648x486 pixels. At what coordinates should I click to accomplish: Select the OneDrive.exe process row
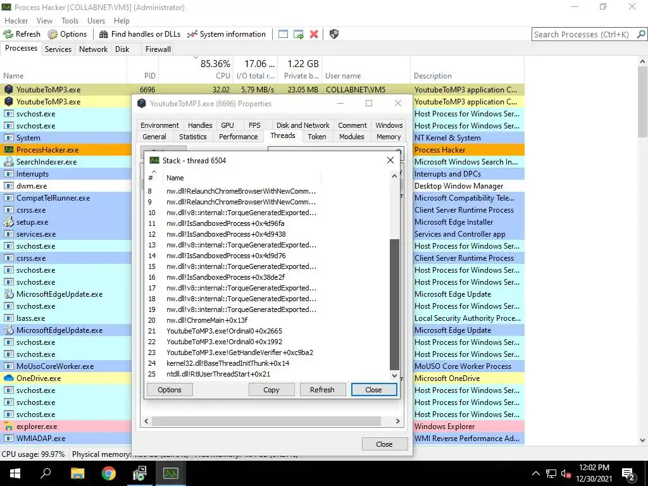coord(66,378)
